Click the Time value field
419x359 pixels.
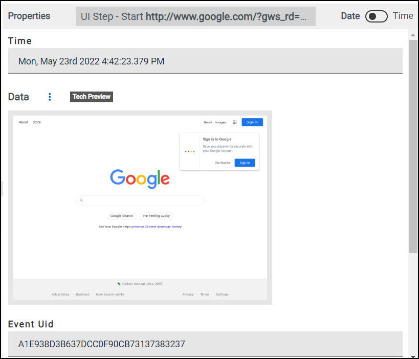pos(205,61)
